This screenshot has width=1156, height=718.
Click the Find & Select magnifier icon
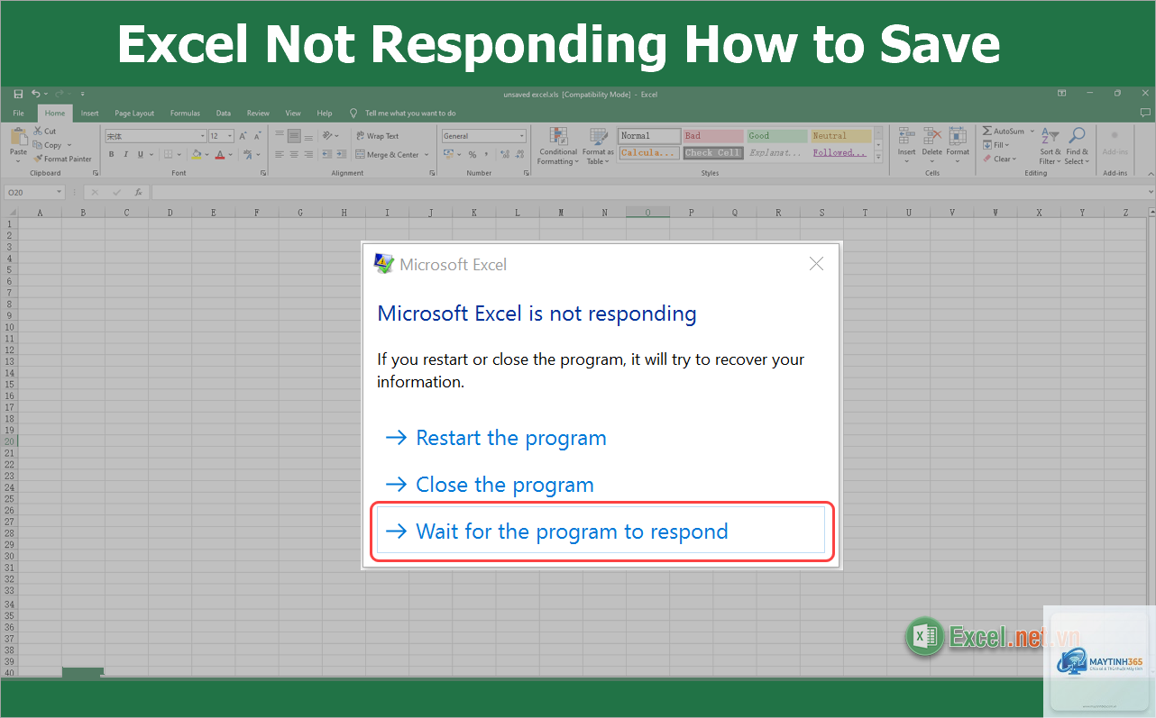(x=1077, y=135)
